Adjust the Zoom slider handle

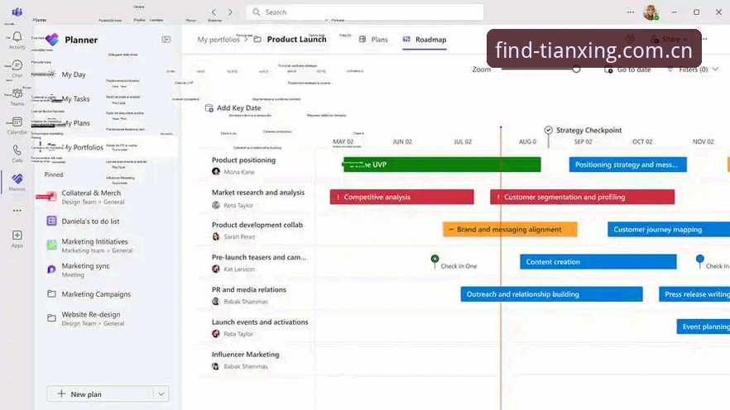[576, 69]
